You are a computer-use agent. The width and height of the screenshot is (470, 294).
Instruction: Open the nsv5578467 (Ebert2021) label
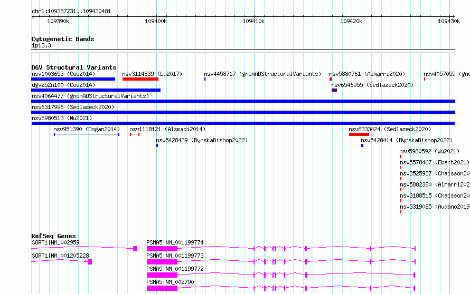(435, 162)
